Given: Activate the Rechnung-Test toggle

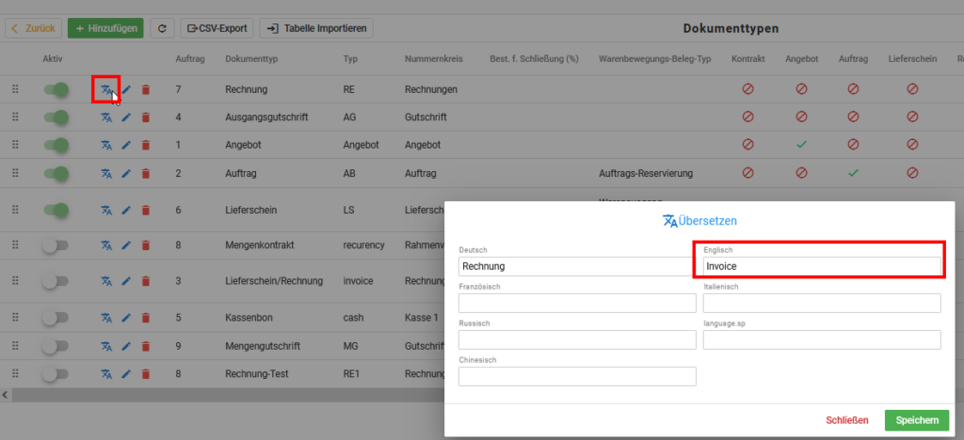Looking at the screenshot, I should coord(55,374).
